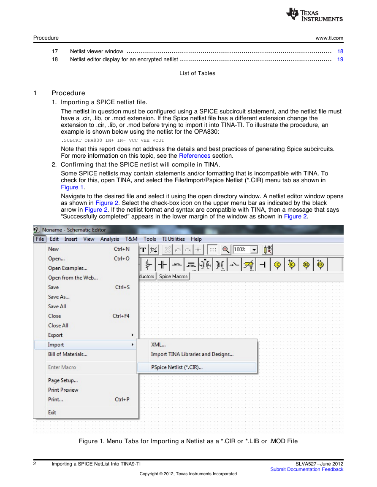Select the yellow HS marker icon
This screenshot has height=487, width=377.
click(306, 265)
